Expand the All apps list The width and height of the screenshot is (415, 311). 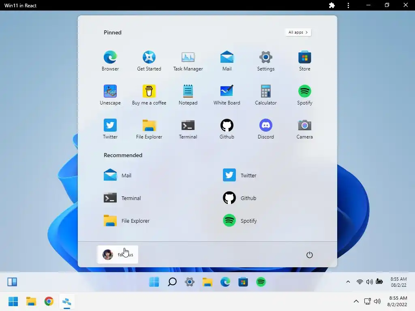point(298,32)
